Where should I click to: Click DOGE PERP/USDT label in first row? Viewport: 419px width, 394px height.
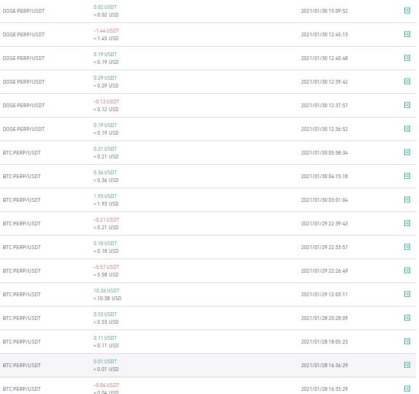[24, 11]
